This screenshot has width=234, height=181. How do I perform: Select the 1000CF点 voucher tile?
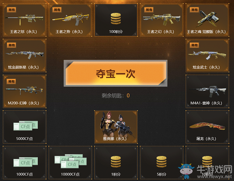(x=25, y=163)
